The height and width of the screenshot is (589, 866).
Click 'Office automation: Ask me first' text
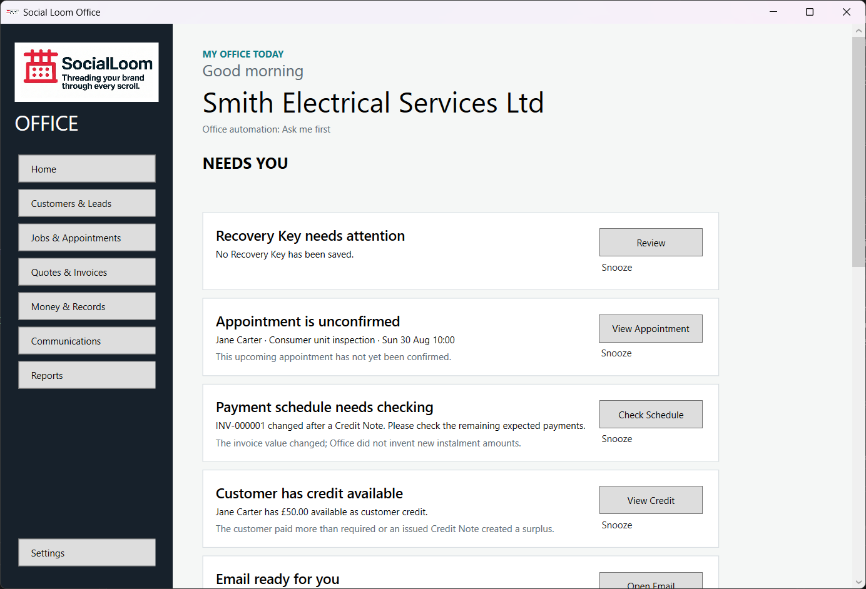coord(267,129)
